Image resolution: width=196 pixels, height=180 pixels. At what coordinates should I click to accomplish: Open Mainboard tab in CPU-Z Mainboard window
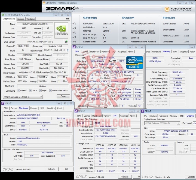[24, 108]
